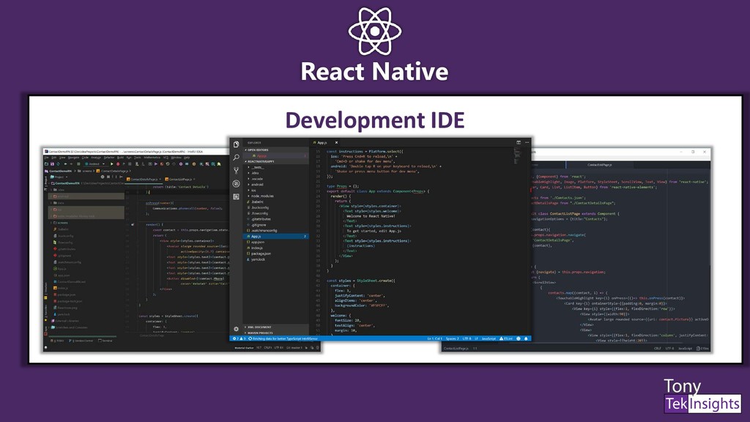Click the Save All icon in IntelliJ toolbar
Screen dimensions: 750x422
pos(52,164)
